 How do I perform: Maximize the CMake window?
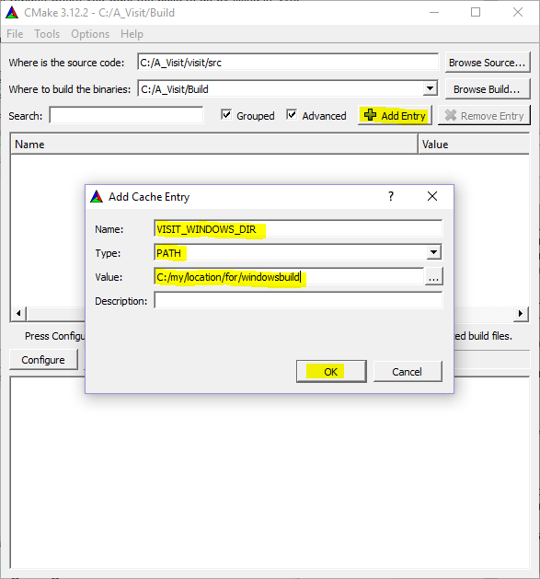476,12
